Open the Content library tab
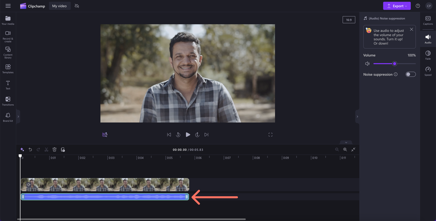 coord(8,53)
